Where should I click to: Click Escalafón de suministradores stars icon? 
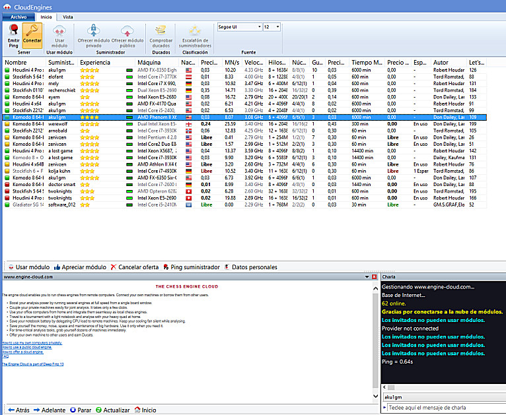(195, 31)
